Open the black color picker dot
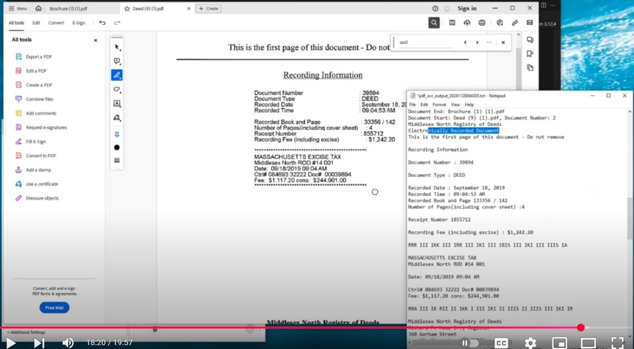Screen dimensions: 634x349 pos(117,148)
